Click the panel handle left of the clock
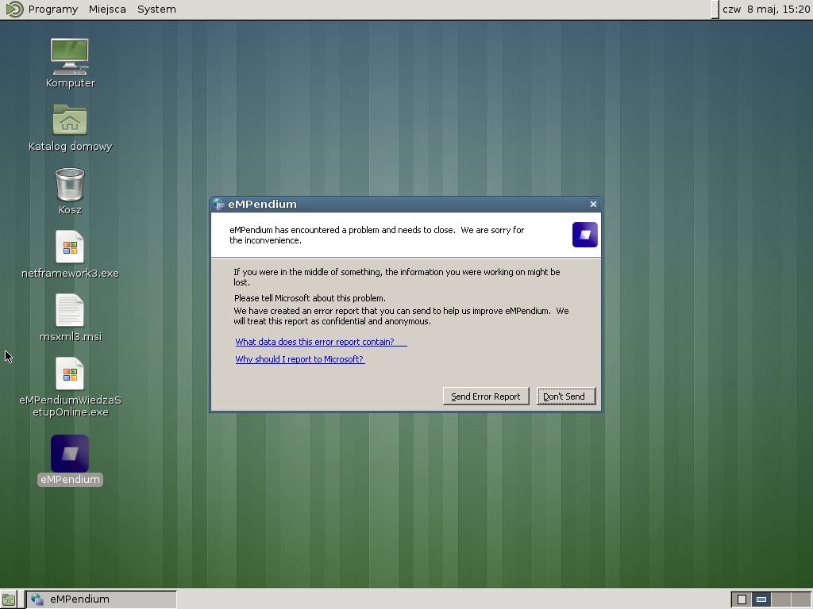This screenshot has height=609, width=813. pos(715,10)
